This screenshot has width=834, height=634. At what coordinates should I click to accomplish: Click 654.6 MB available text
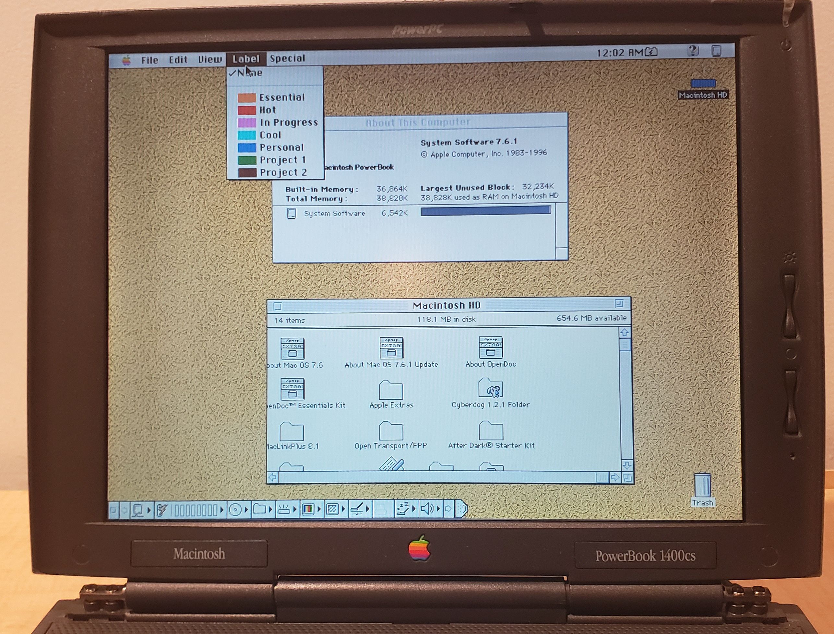point(591,318)
